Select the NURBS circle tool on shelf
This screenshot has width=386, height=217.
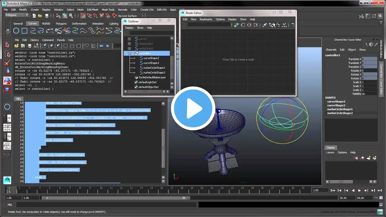[x=16, y=30]
